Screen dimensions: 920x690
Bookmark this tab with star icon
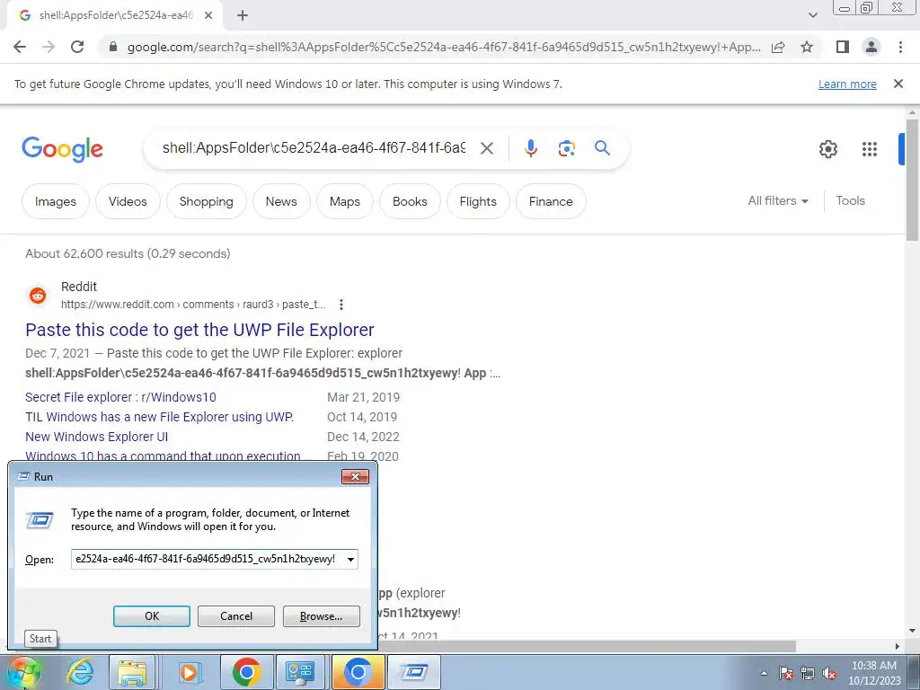pos(807,47)
